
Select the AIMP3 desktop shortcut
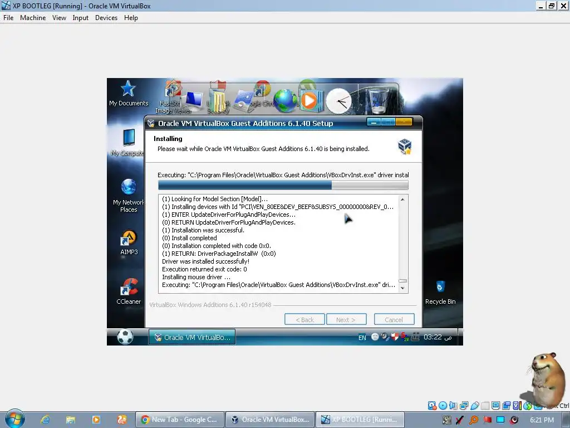(129, 242)
